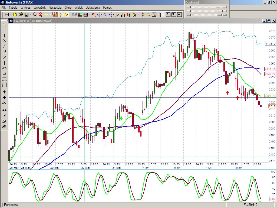Activate workspace layout 4 button

pos(179,15)
